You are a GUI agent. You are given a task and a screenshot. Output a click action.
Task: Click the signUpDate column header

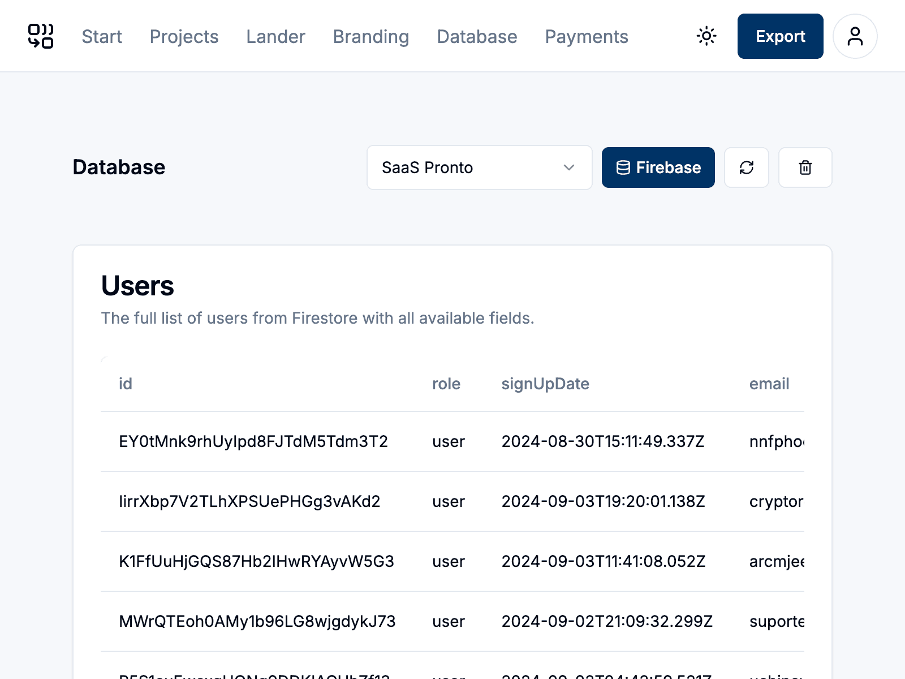click(545, 384)
